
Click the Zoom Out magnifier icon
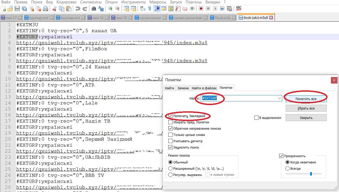117,9
